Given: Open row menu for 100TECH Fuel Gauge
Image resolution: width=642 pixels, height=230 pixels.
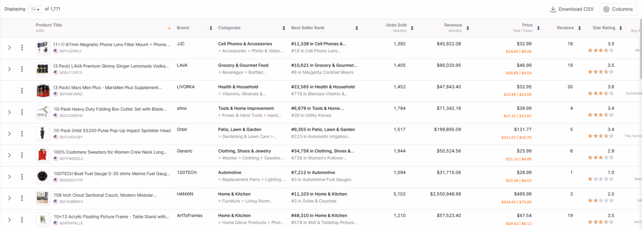Looking at the screenshot, I should (22, 177).
